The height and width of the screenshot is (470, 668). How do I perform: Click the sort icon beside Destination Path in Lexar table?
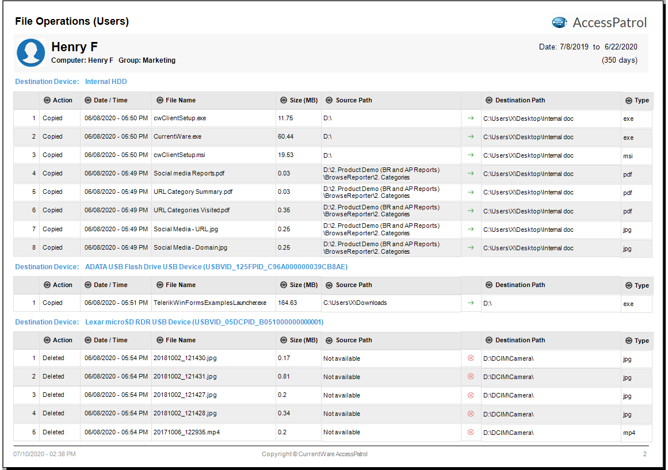(488, 340)
